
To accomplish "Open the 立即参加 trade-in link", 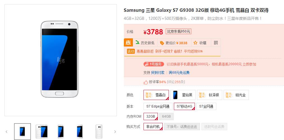I will (249, 64).
